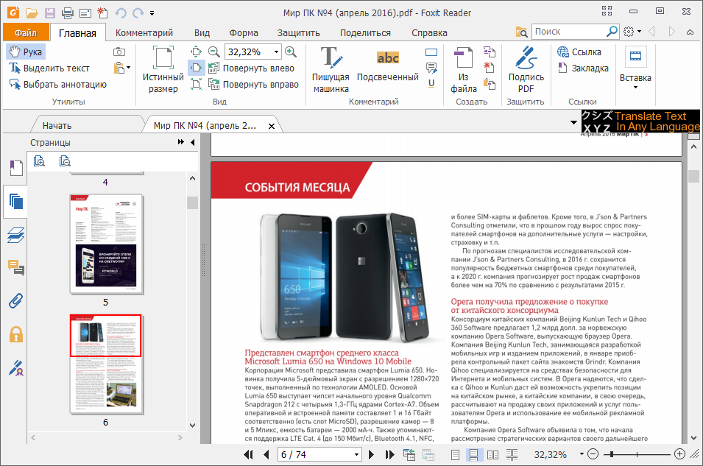Switch to Защитить ribbon tab

(298, 32)
